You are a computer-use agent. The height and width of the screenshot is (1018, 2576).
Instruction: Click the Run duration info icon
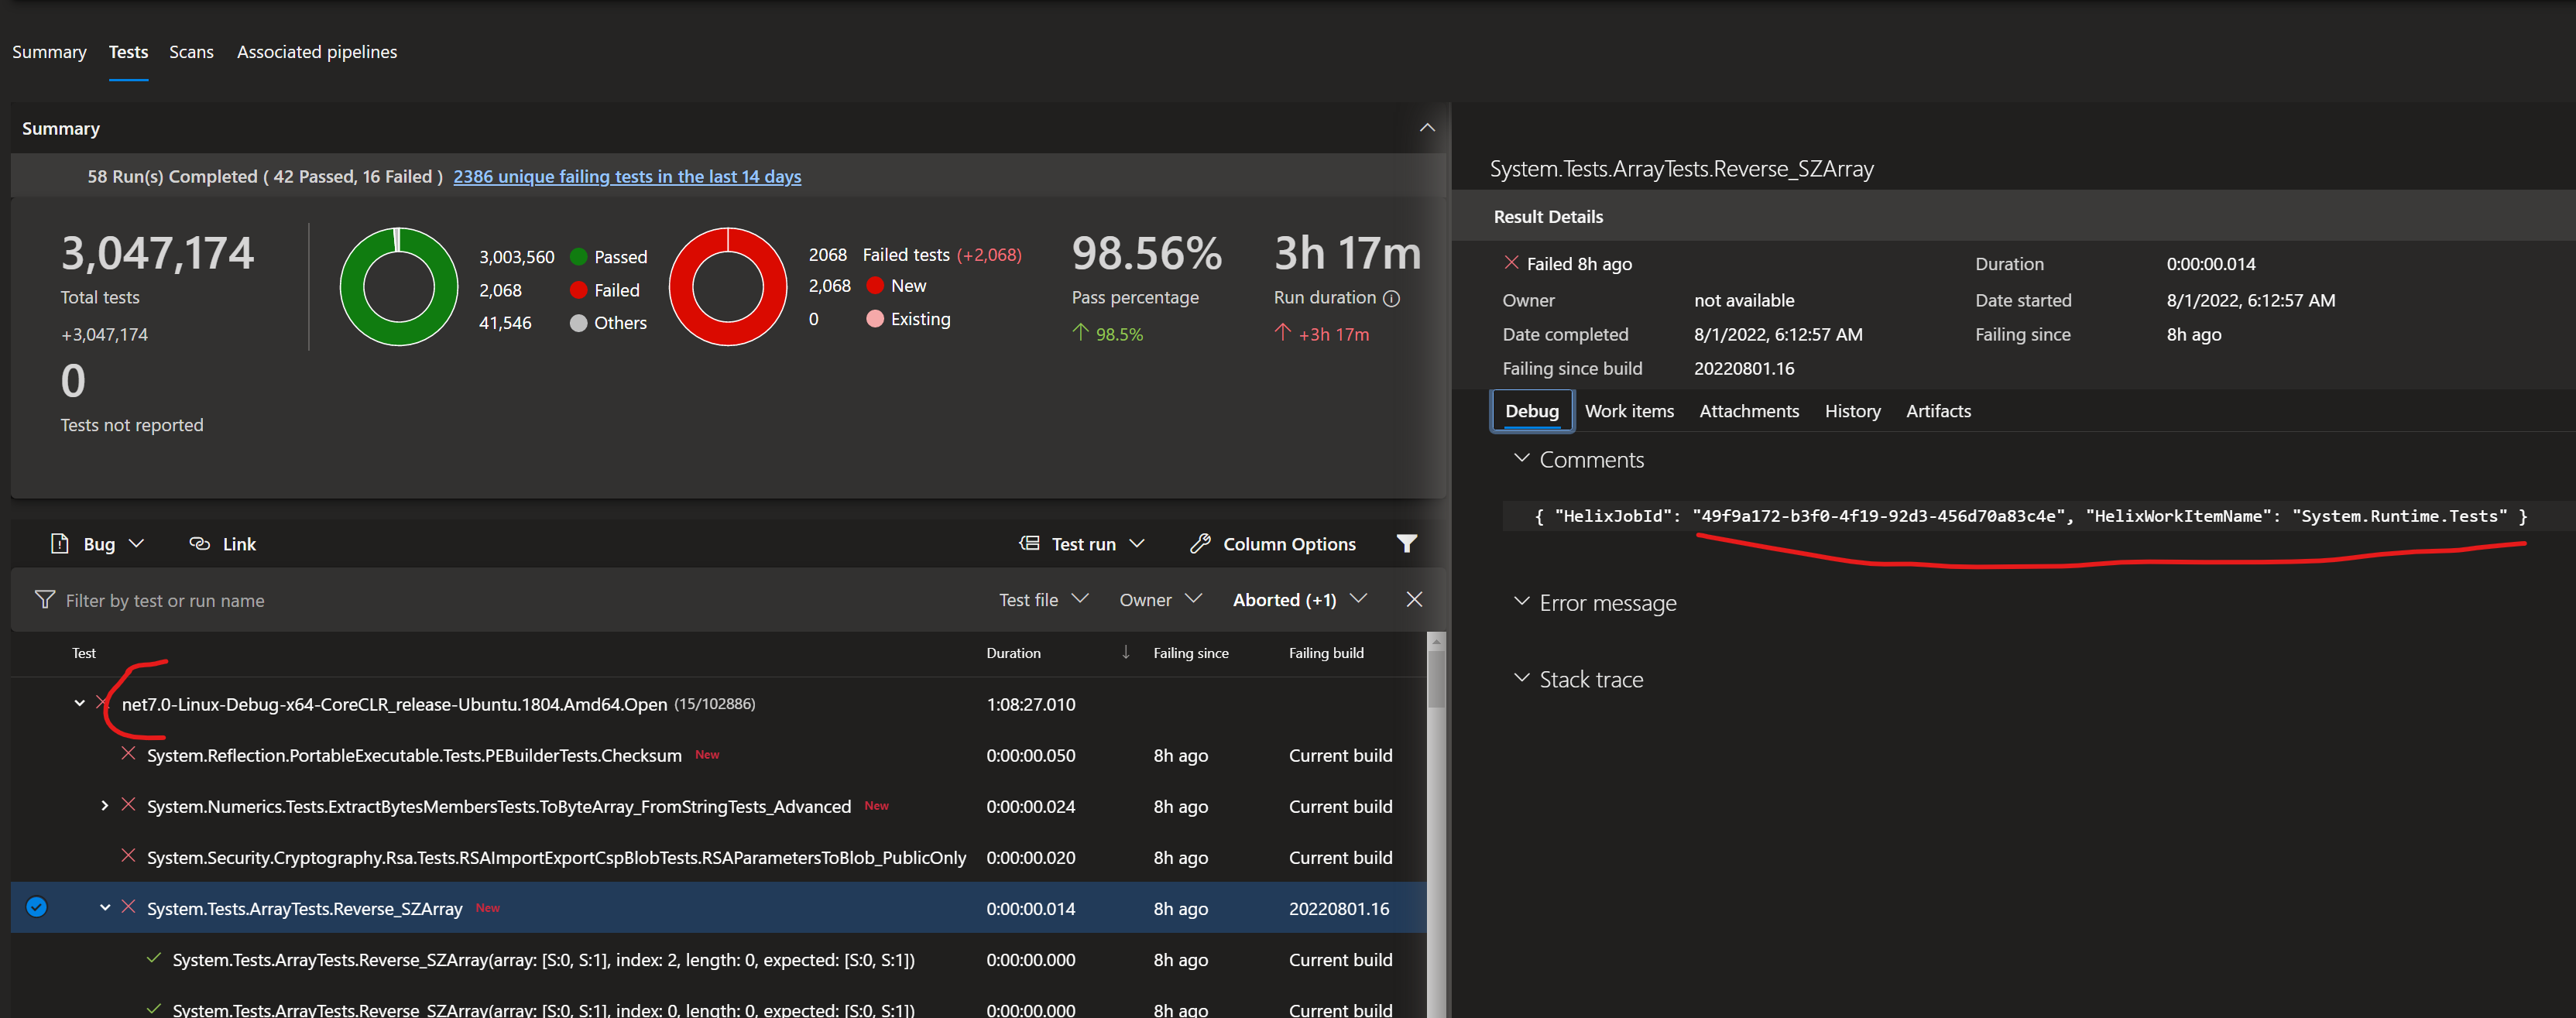(x=1391, y=298)
